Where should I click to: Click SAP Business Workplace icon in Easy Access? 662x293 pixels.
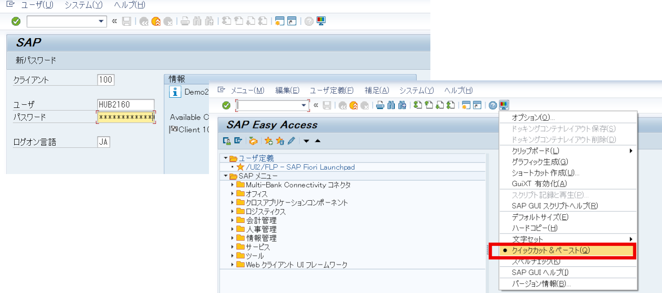(x=253, y=141)
